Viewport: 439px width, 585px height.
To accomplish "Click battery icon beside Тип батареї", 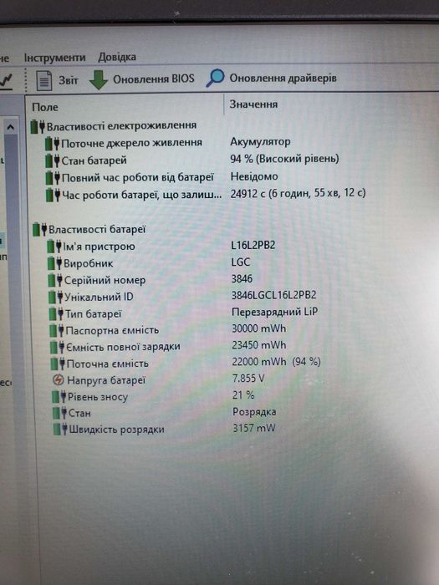I will [x=56, y=314].
